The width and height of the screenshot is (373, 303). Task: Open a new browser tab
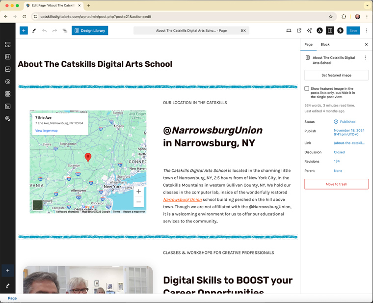(x=88, y=5)
